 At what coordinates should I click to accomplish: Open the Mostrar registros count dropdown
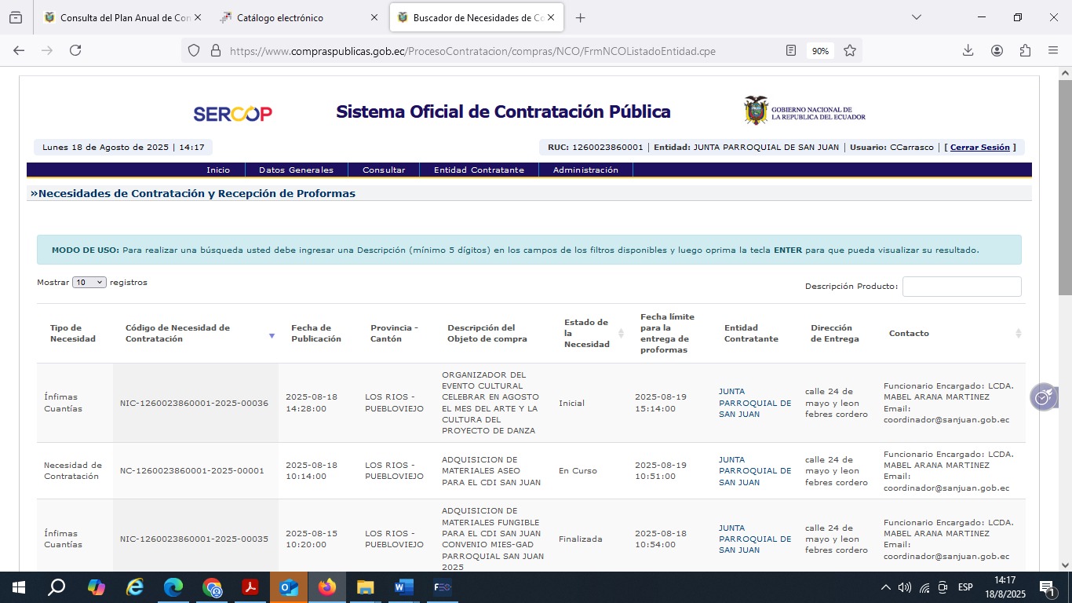point(89,283)
